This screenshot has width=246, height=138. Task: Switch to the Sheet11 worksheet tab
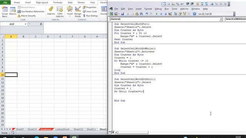[91, 129]
